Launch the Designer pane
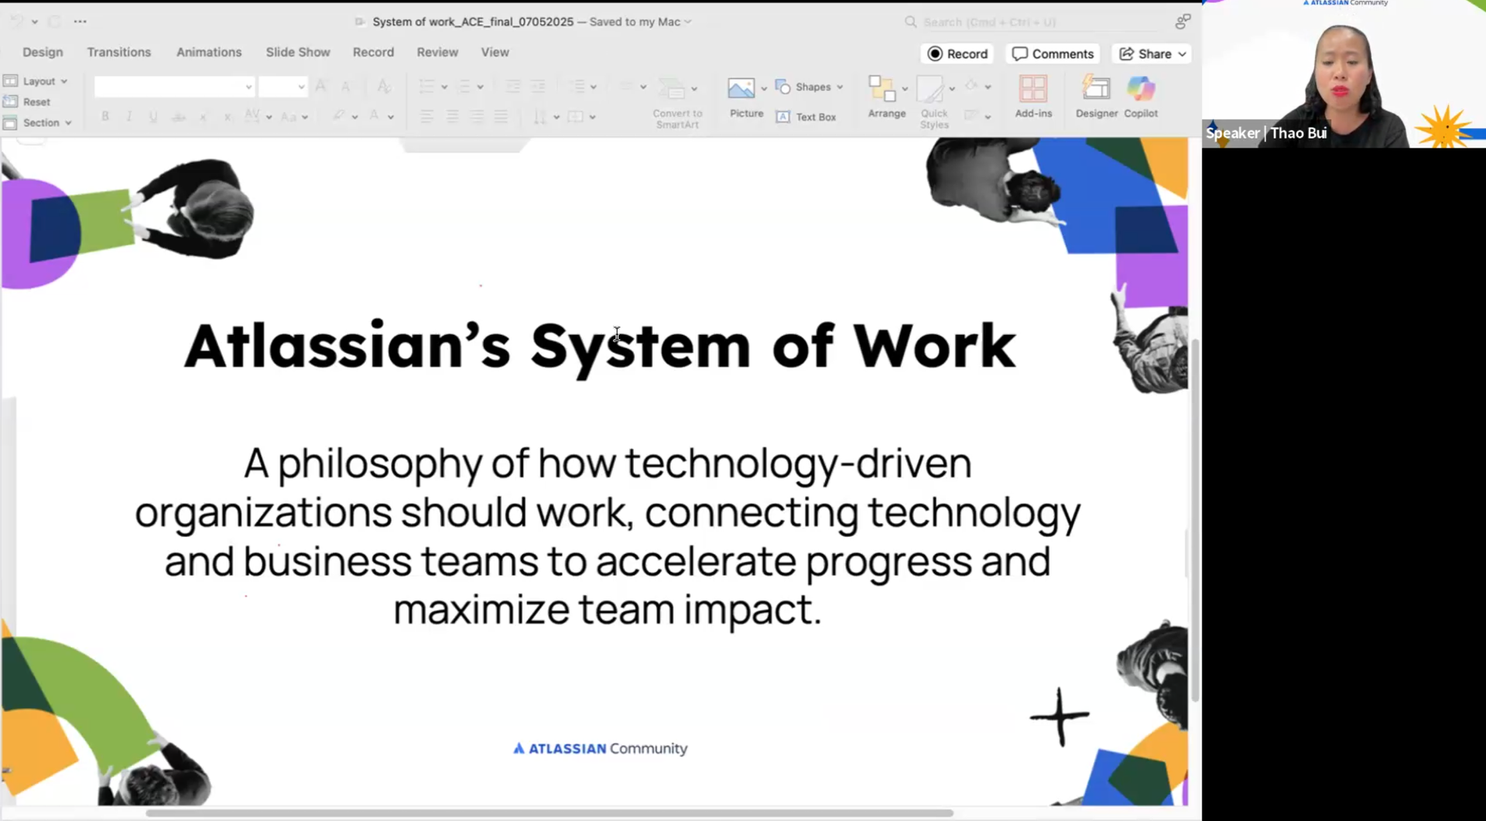Viewport: 1486px width, 821px height. tap(1096, 97)
